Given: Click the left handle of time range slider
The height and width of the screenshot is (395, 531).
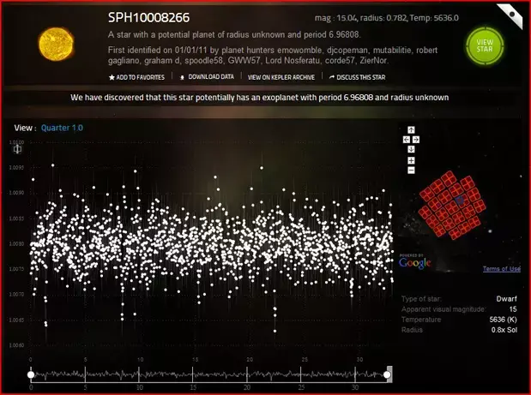Looking at the screenshot, I should pyautogui.click(x=31, y=374).
